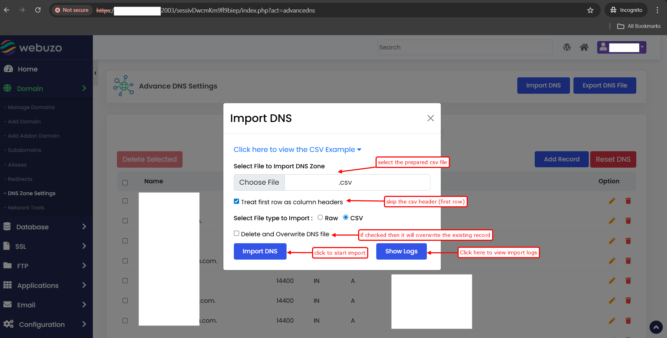
Task: Click Delete Selected button
Action: (x=150, y=159)
